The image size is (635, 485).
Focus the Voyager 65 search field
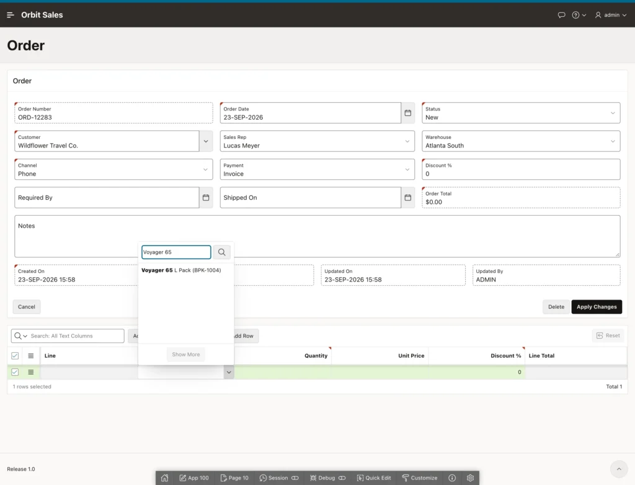(x=176, y=252)
